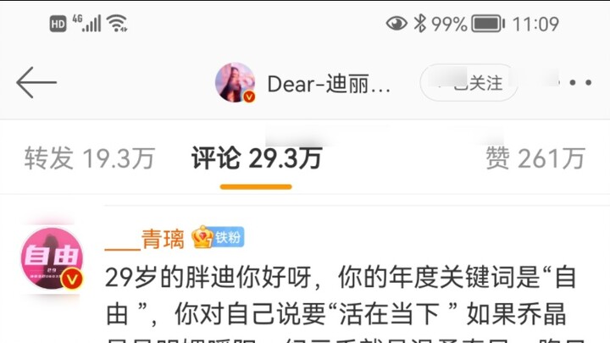Open commenter's pink 自由 avatar
Image resolution: width=610 pixels, height=343 pixels.
click(x=52, y=258)
